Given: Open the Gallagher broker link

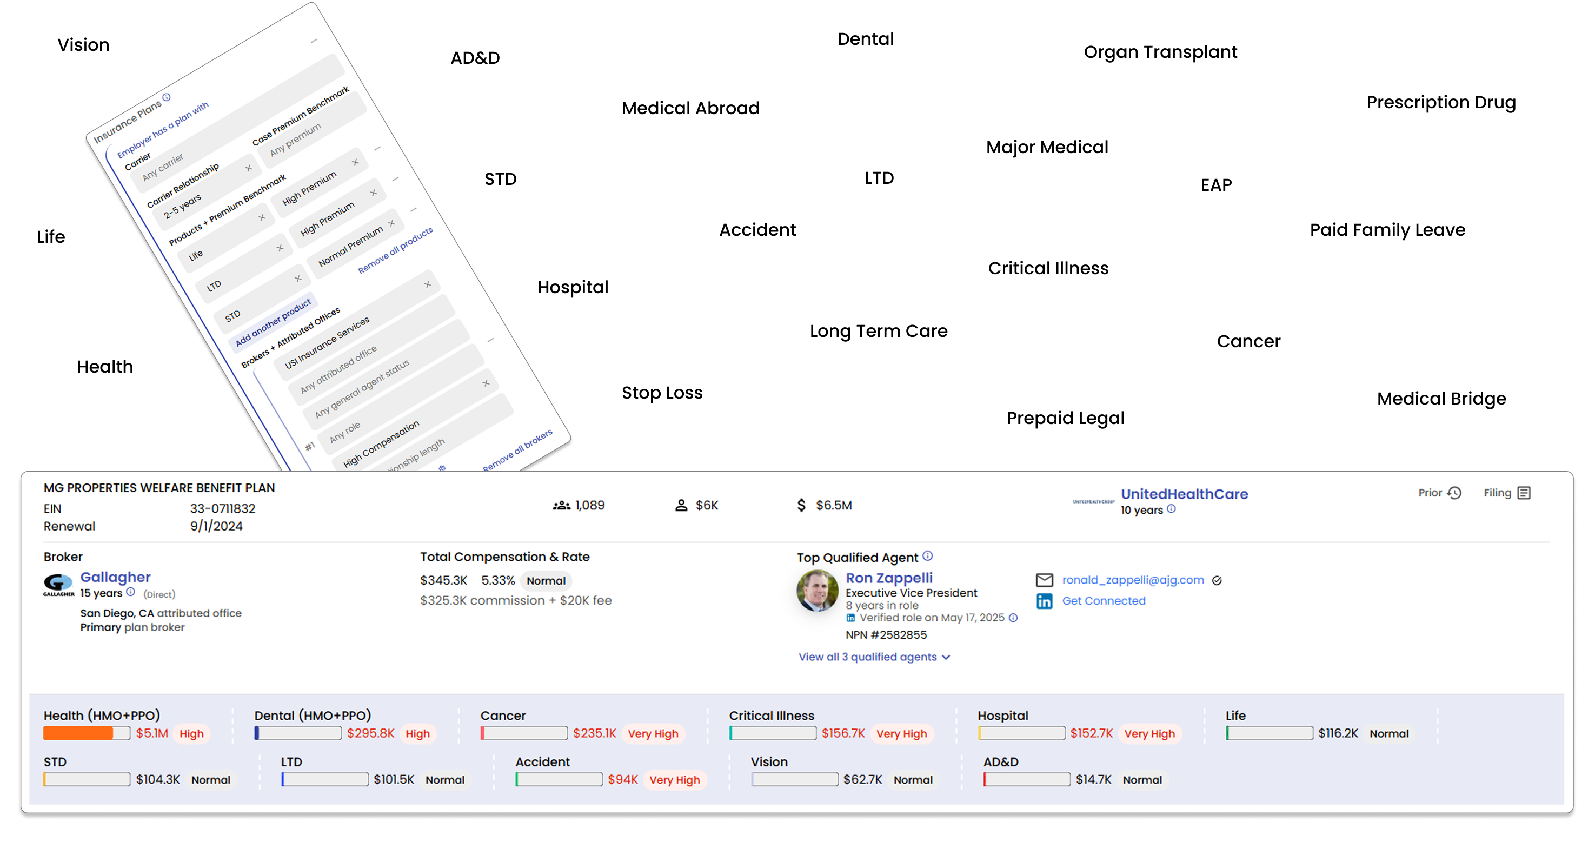Looking at the screenshot, I should 115,577.
